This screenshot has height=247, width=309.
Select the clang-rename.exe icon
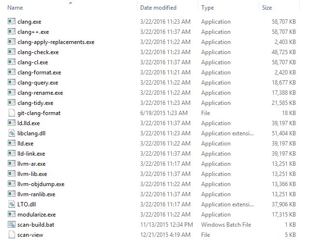tap(12, 92)
